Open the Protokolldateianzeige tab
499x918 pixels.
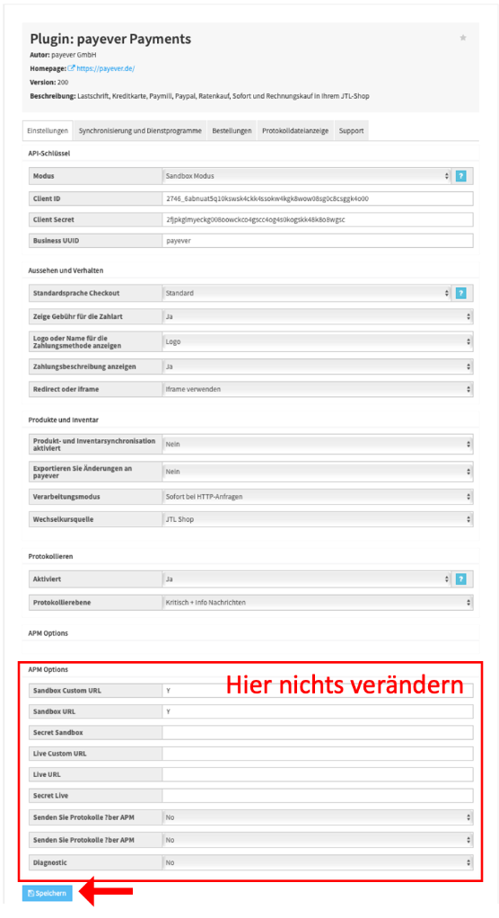295,130
